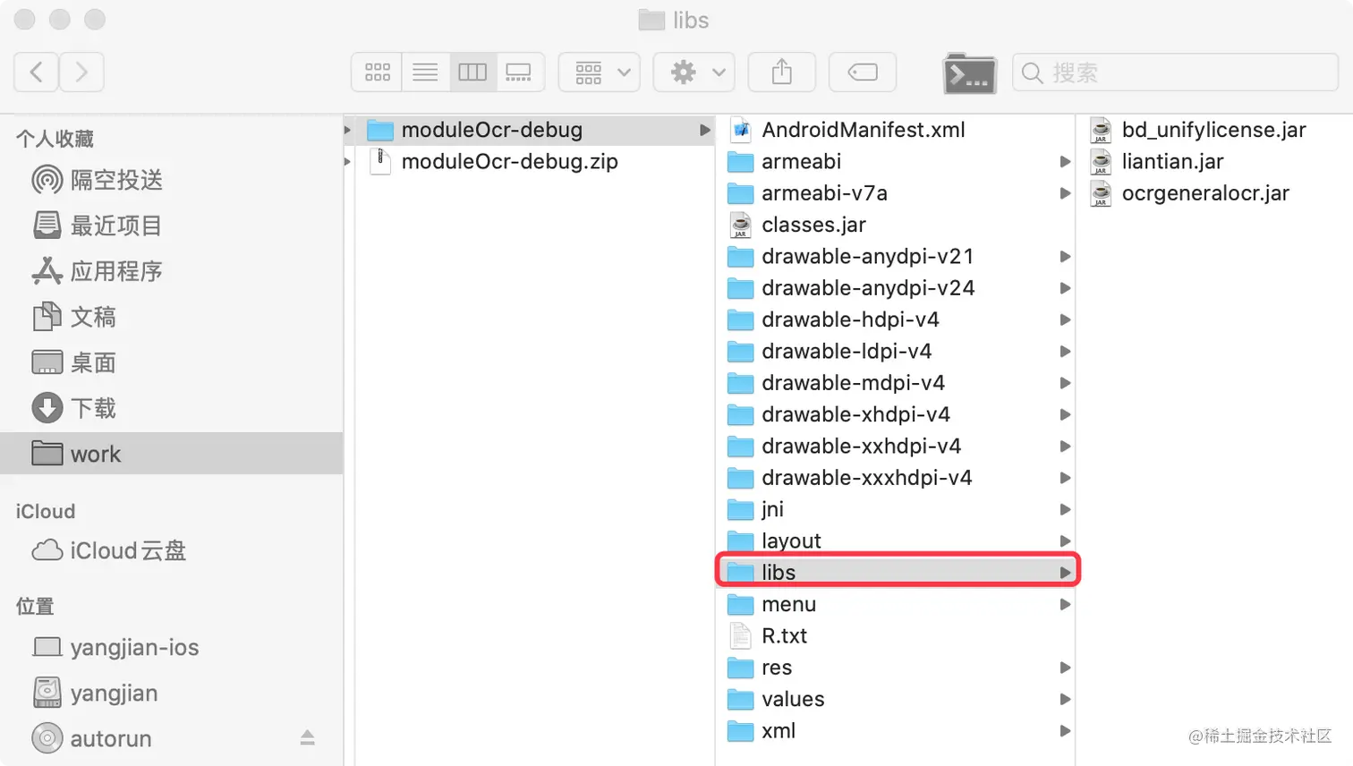Viewport: 1353px width, 766px height.
Task: Click the 搜索 search field
Action: click(x=1175, y=72)
